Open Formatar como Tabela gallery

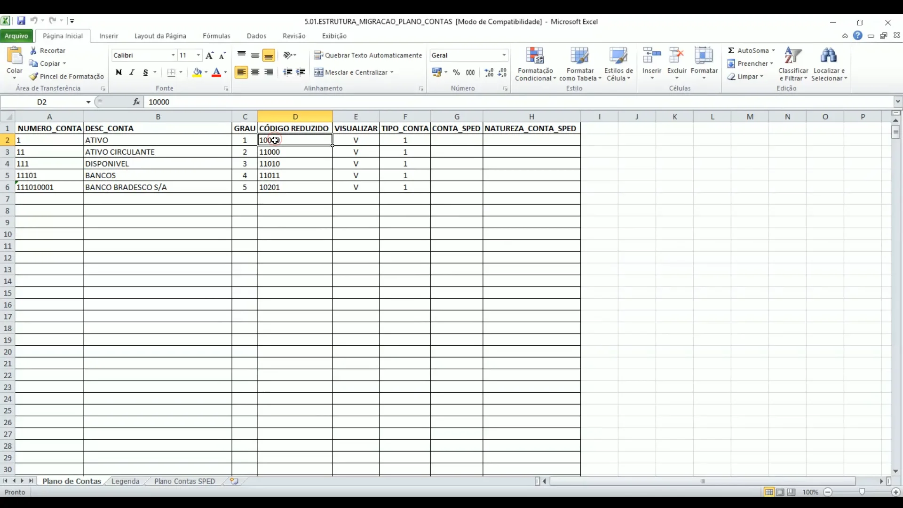tap(580, 64)
